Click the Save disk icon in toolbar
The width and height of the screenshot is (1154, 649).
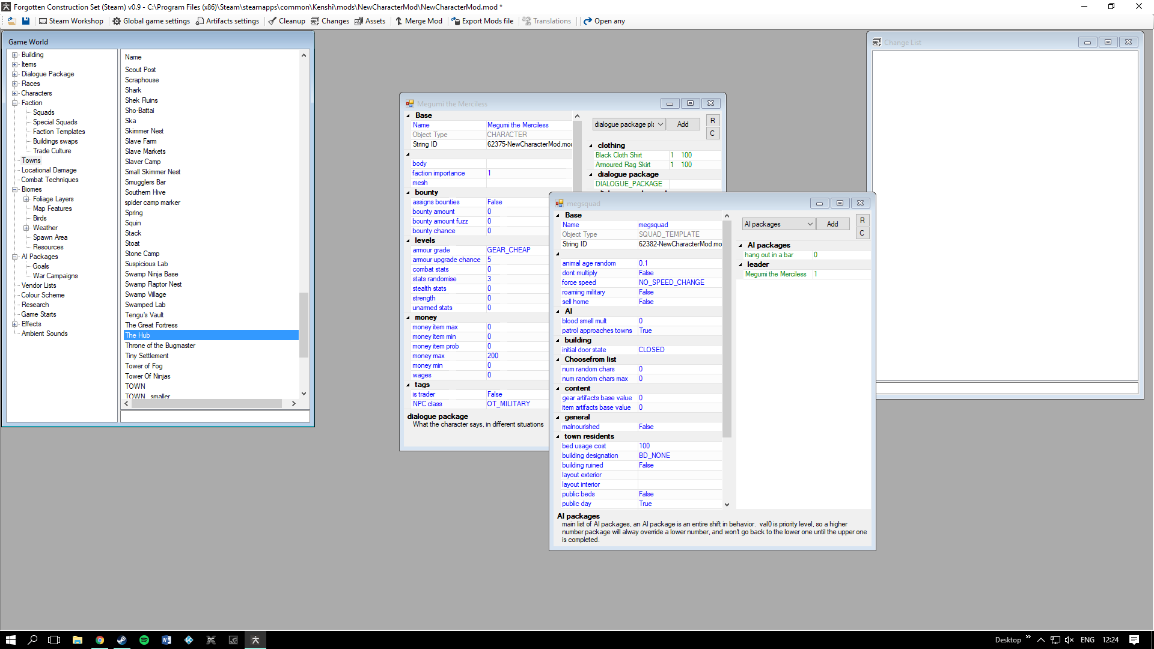26,21
